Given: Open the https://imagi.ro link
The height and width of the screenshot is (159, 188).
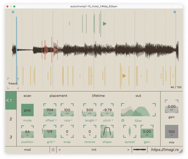Looking at the screenshot, I should click(165, 150).
